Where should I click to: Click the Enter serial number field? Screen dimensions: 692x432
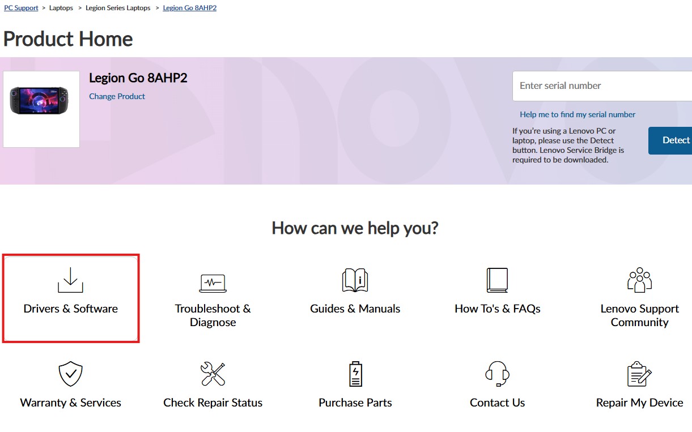[x=602, y=86]
